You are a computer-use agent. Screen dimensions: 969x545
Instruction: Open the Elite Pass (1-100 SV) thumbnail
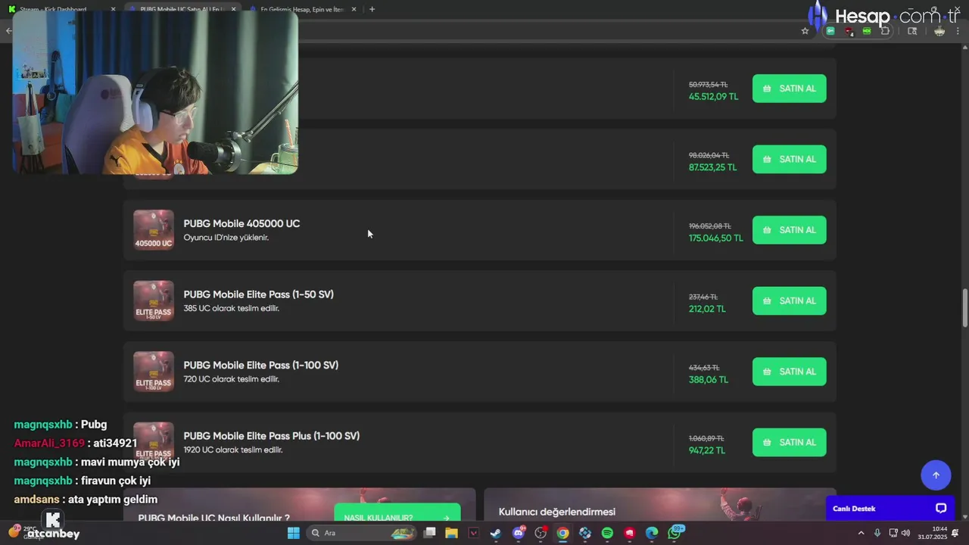(x=154, y=372)
